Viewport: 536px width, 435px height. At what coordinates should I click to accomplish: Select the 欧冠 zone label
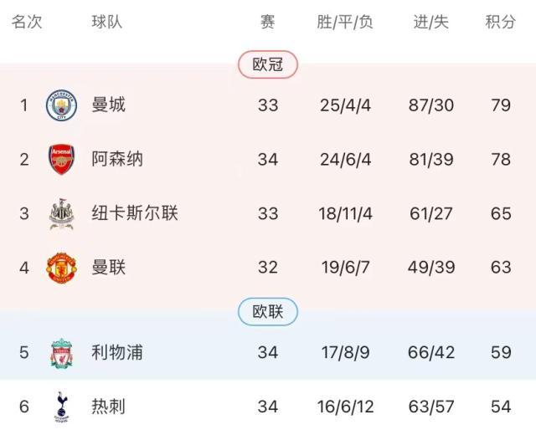(268, 64)
